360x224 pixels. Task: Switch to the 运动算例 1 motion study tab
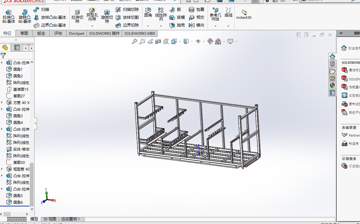(x=71, y=219)
